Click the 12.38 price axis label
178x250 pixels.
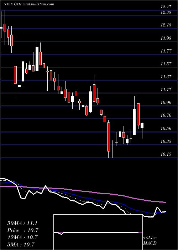point(166,12)
